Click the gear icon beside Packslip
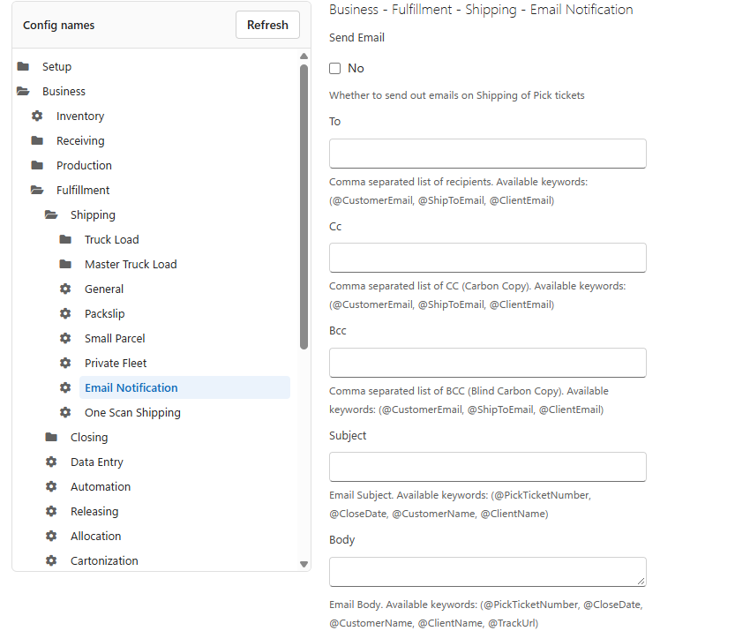This screenshot has height=631, width=735. [65, 313]
